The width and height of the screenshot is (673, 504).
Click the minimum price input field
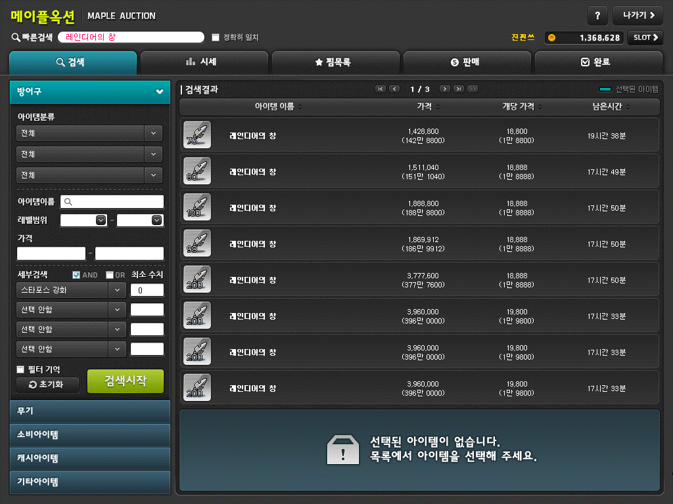click(x=51, y=254)
